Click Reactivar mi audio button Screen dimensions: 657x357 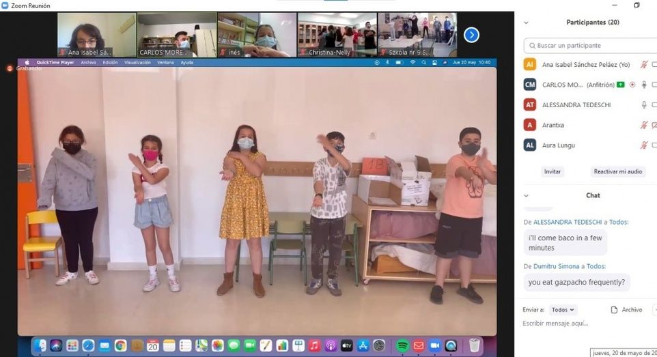click(x=618, y=172)
